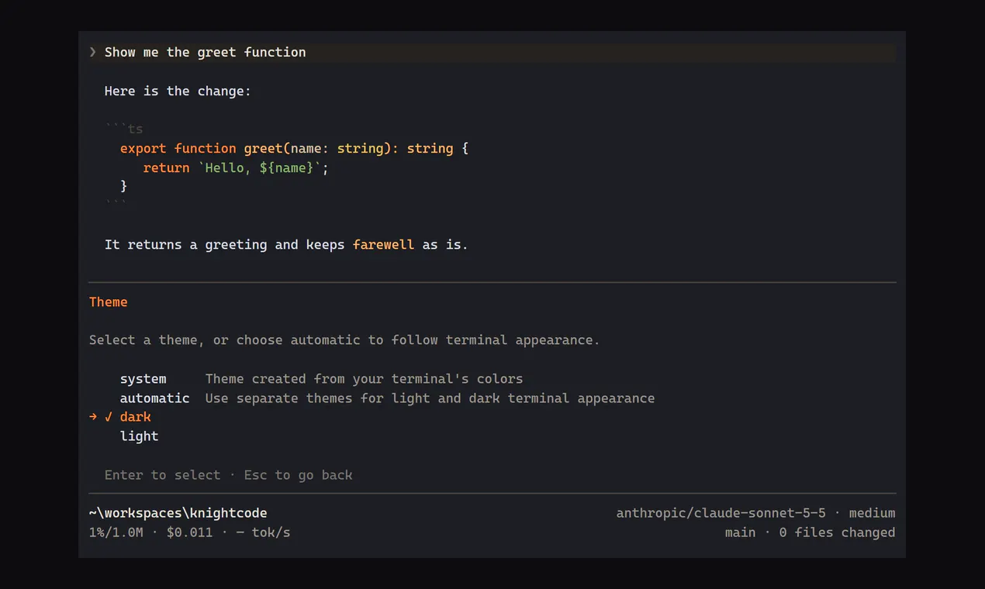Select the system theme option
This screenshot has width=985, height=589.
[x=143, y=379]
